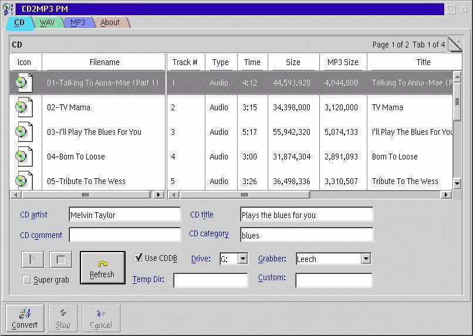Click MP3 size value 2,891,093
473x336 pixels.
341,157
